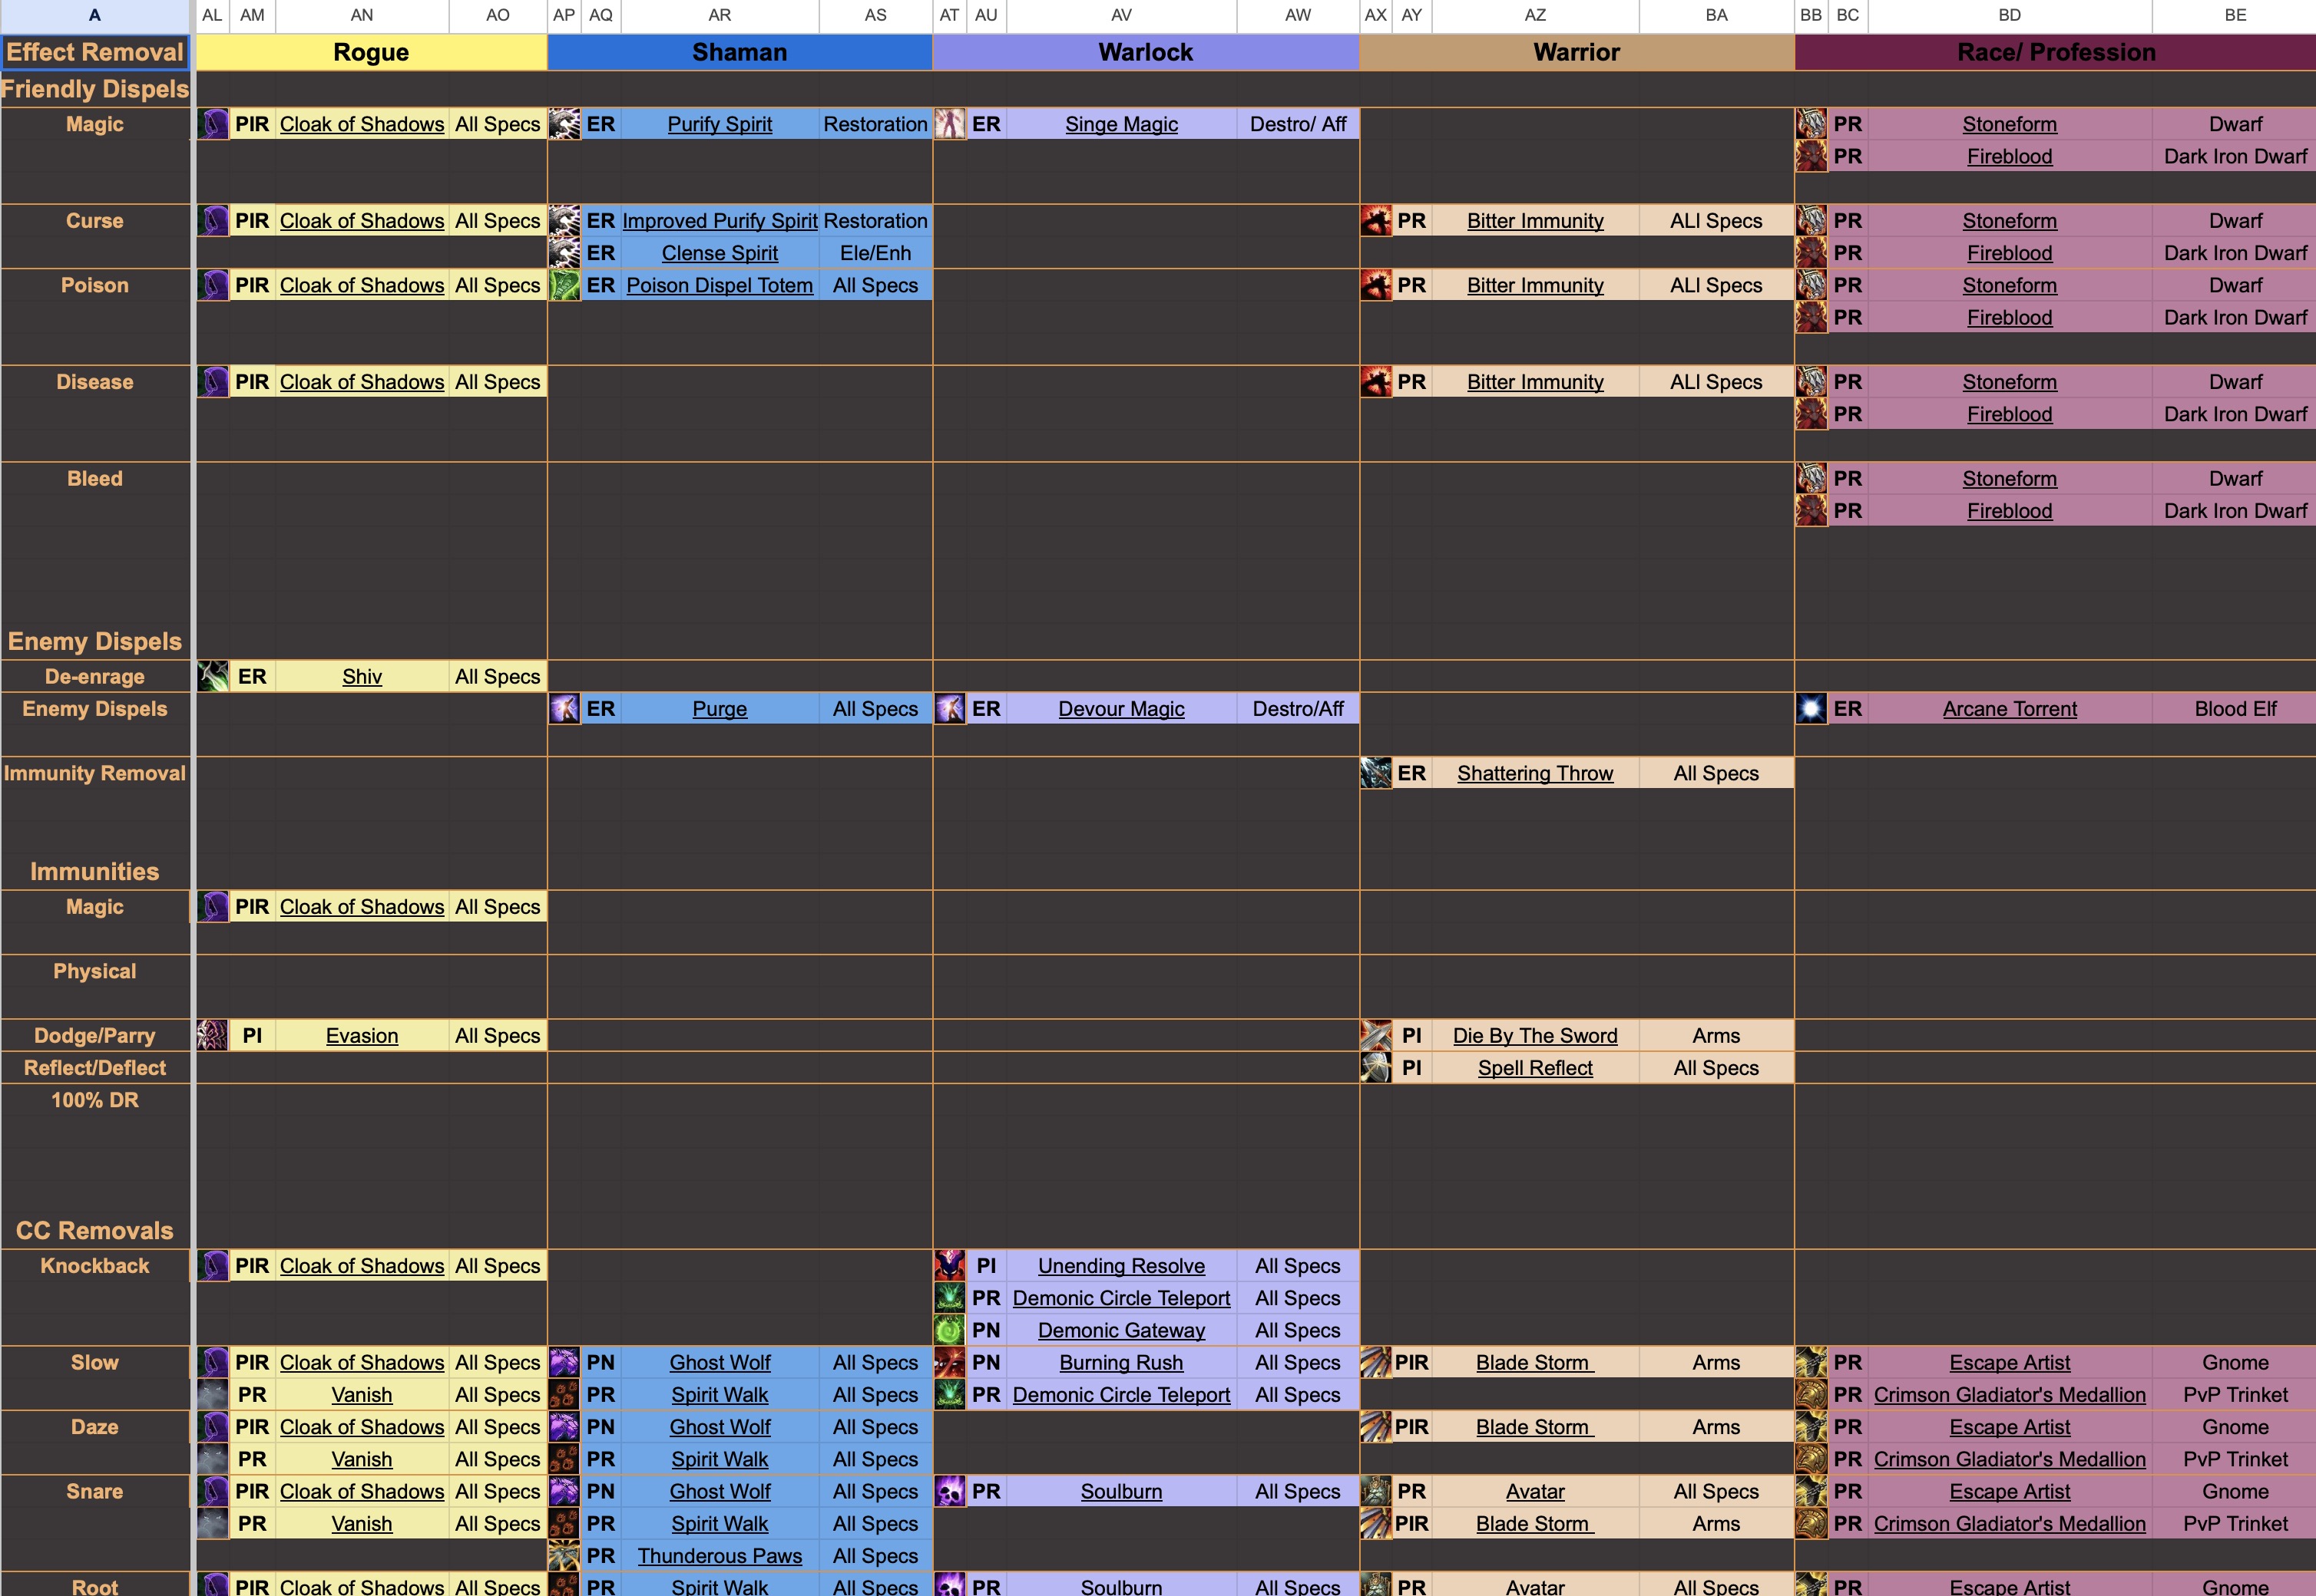
Task: Select the Reflect/Deflect row label
Action: tap(94, 1067)
